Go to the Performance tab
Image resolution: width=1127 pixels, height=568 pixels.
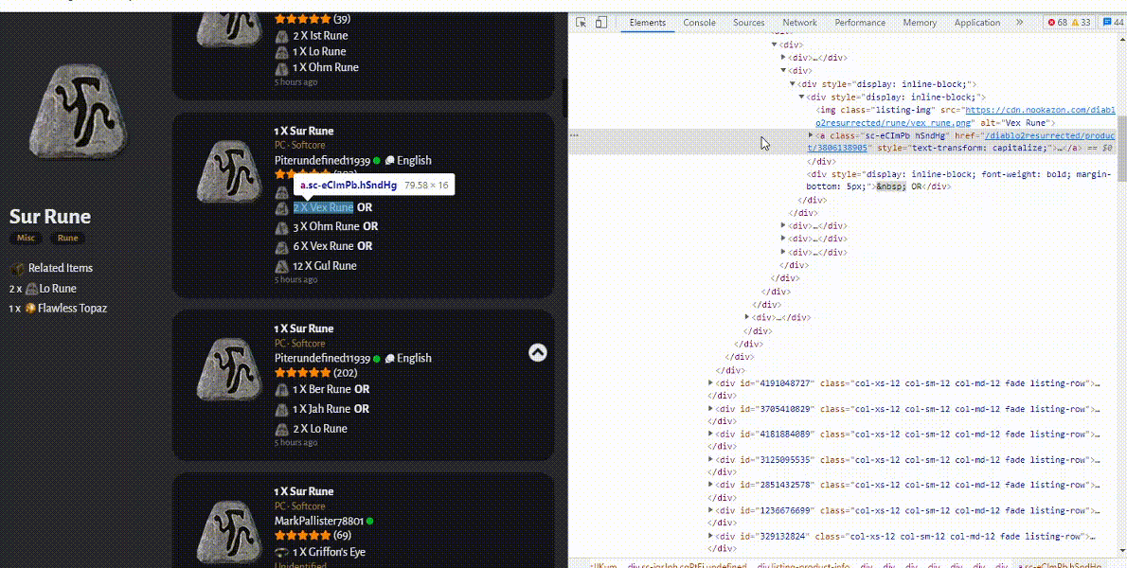coord(860,23)
